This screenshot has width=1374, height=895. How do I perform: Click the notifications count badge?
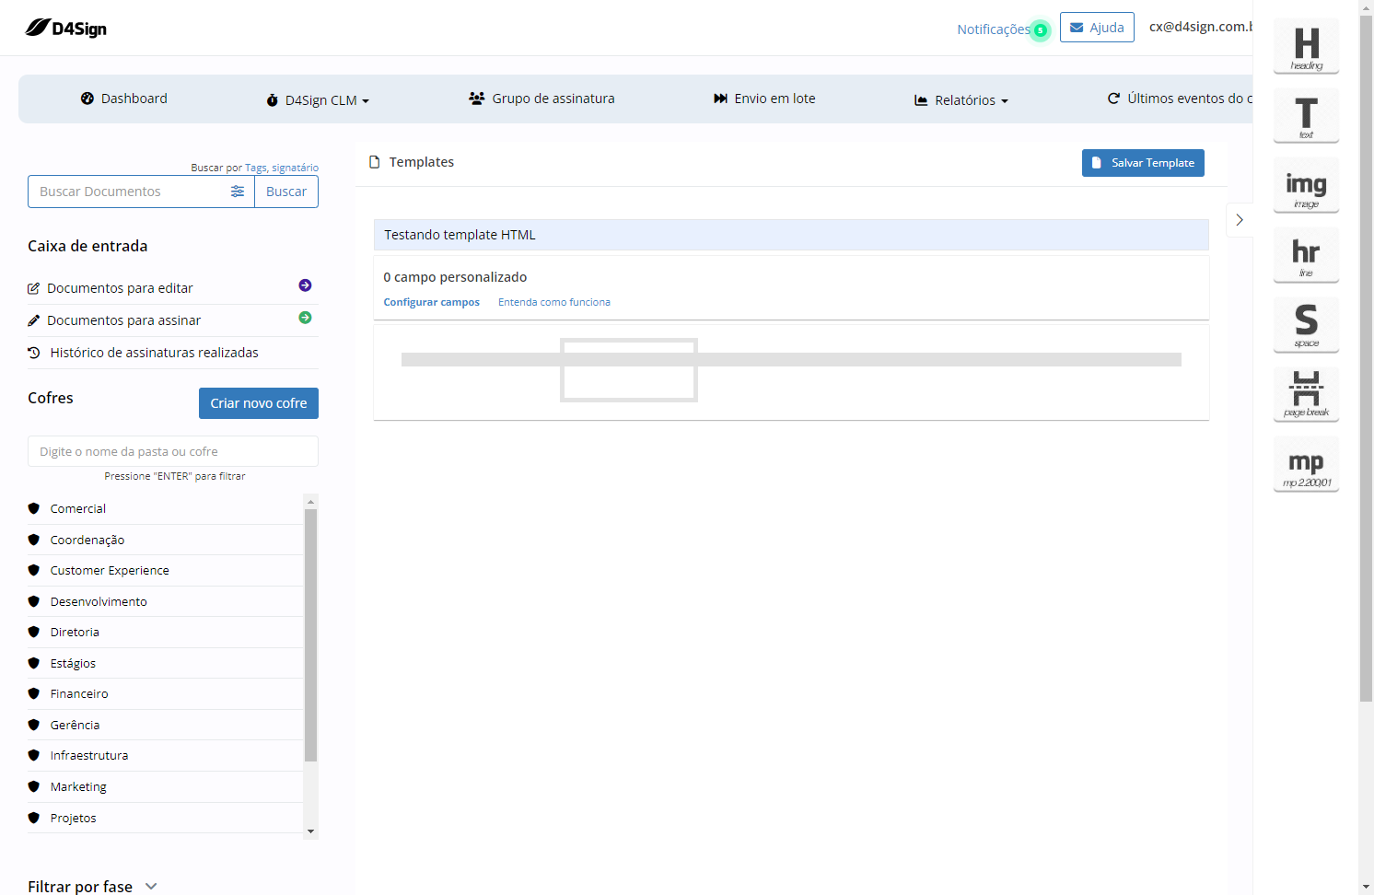(1041, 30)
